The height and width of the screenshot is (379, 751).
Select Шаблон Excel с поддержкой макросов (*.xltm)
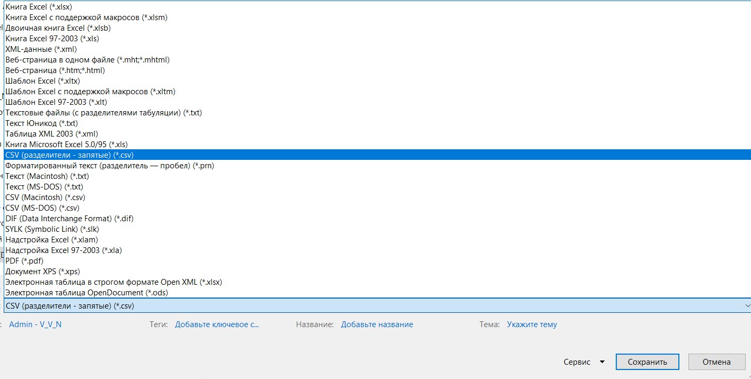point(377,92)
